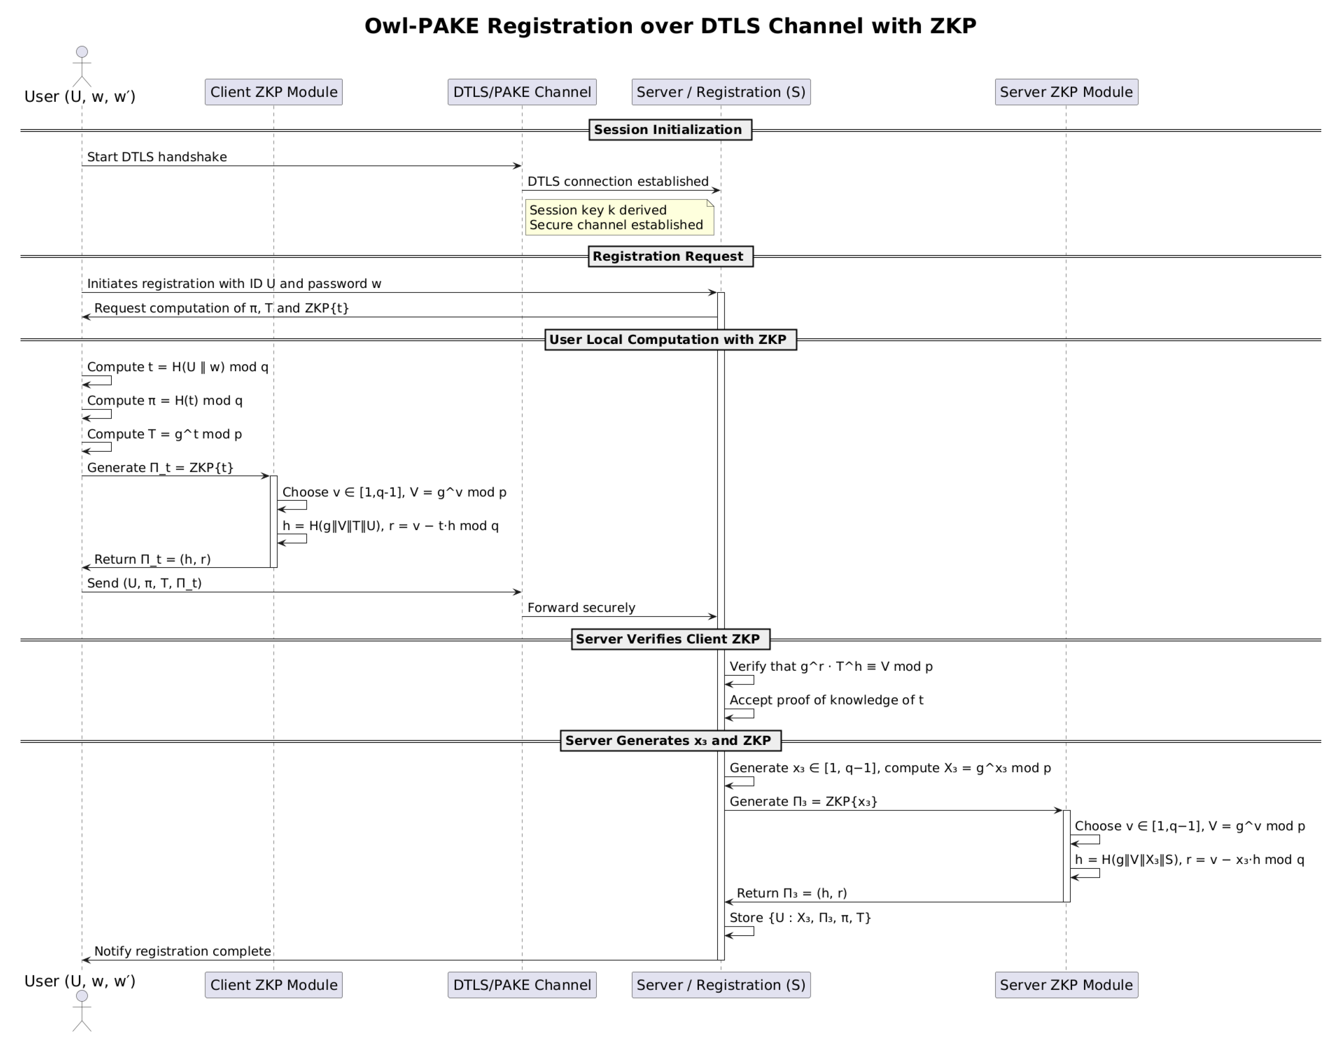Click the bottom User actor stick figure
This screenshot has width=1339, height=1041.
[82, 1010]
